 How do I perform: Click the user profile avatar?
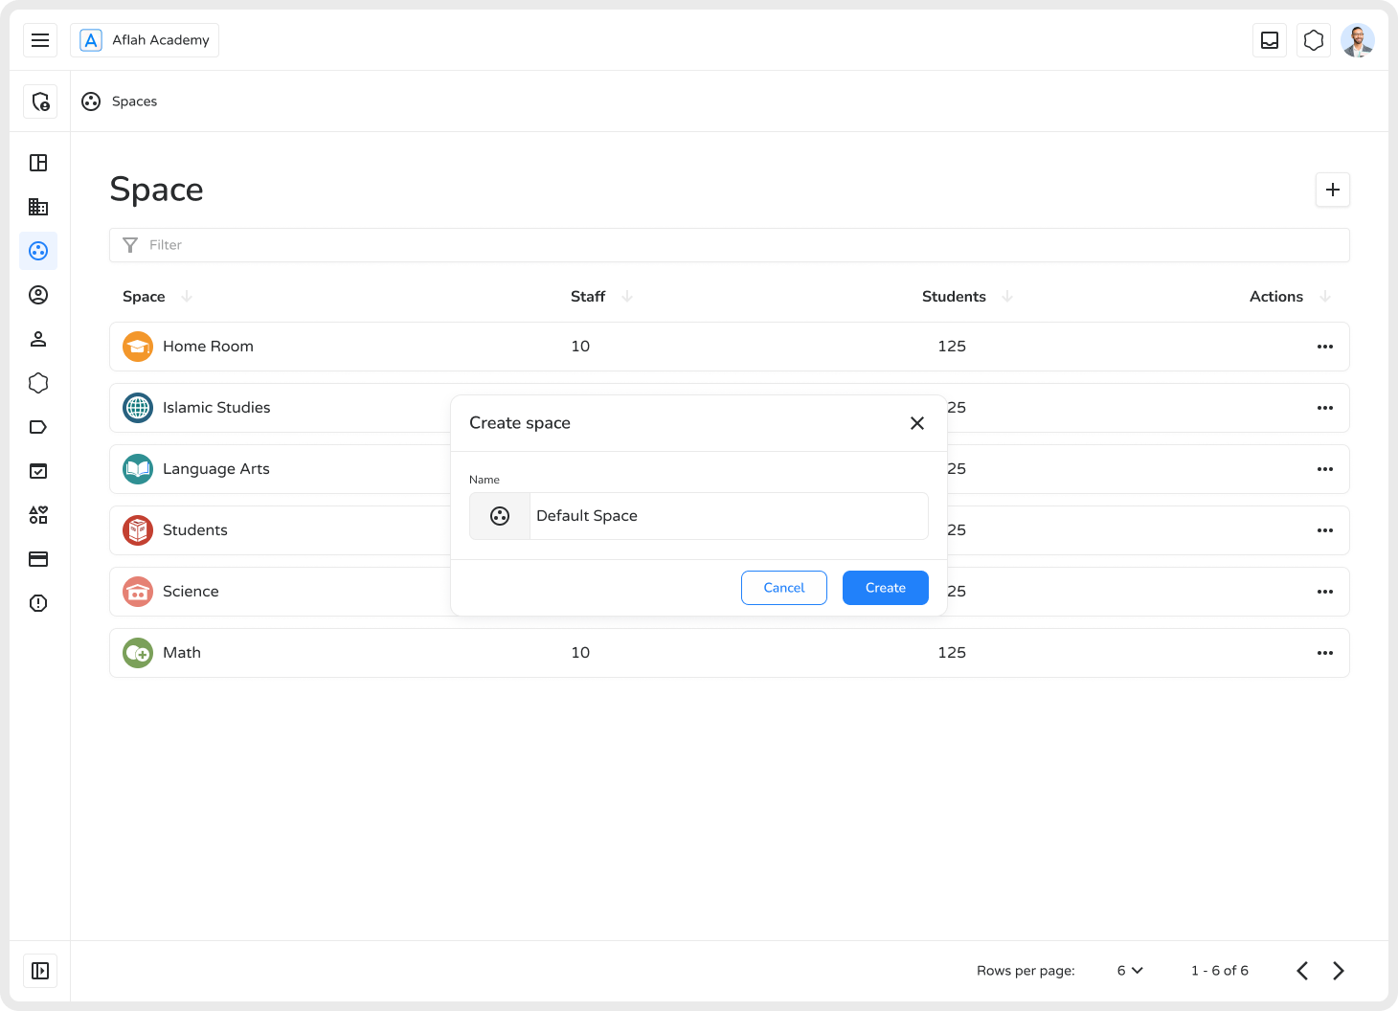pos(1358,40)
